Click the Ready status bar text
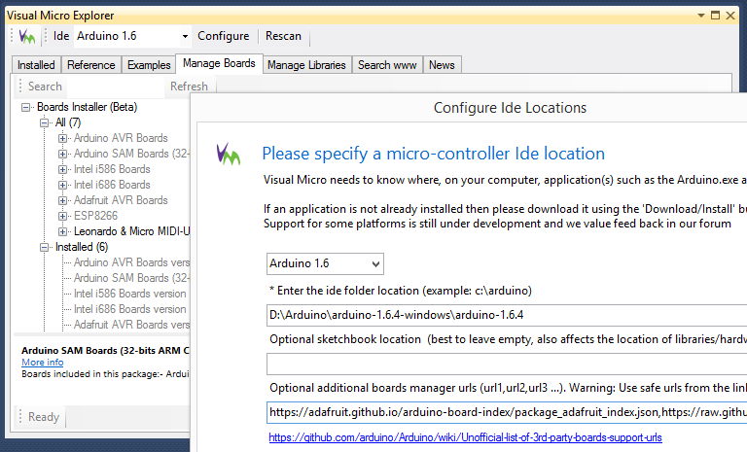This screenshot has width=747, height=452. coord(44,417)
